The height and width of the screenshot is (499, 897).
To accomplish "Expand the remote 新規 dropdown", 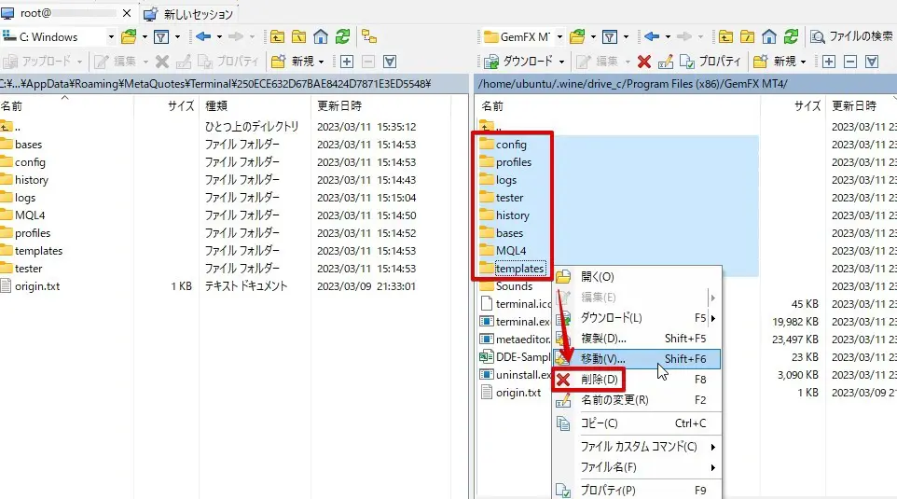I will click(804, 62).
